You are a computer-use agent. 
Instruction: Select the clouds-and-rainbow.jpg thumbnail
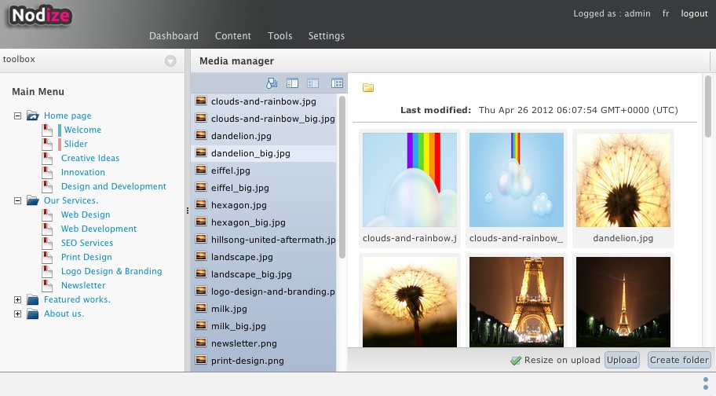(410, 180)
